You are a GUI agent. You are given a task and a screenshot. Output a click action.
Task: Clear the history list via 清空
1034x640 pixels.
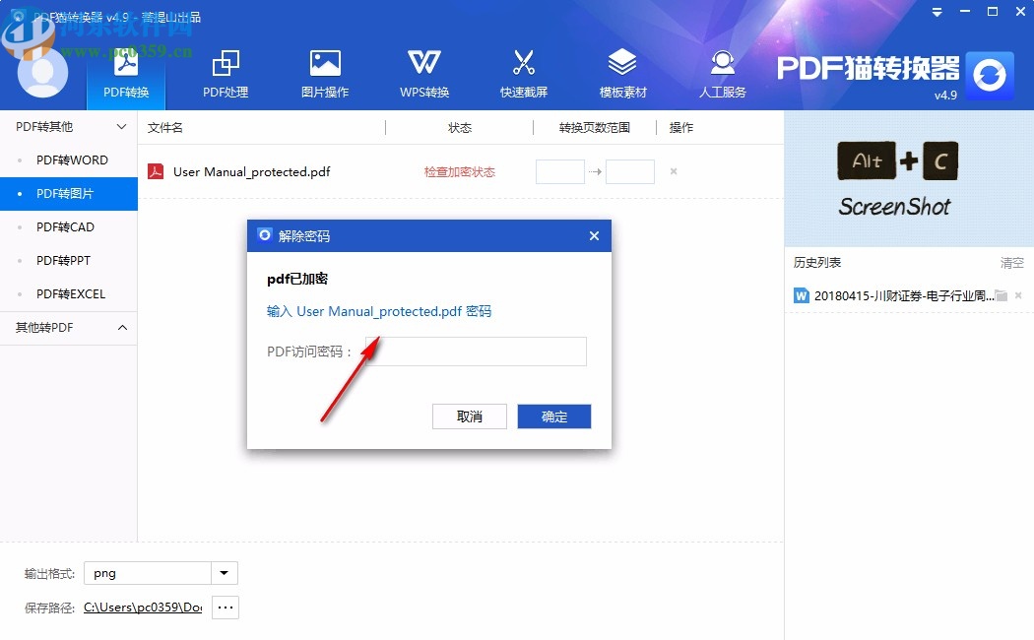[x=1011, y=263]
